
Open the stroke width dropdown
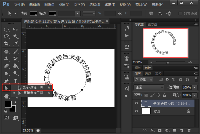pyautogui.click(x=78, y=14)
